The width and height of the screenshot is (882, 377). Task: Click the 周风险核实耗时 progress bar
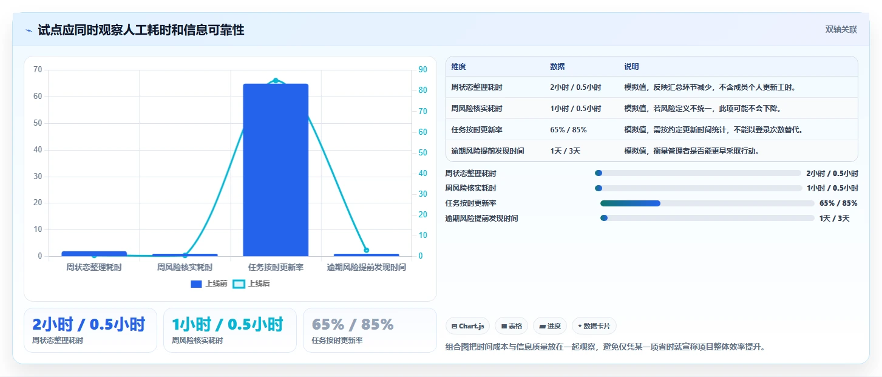(x=698, y=188)
